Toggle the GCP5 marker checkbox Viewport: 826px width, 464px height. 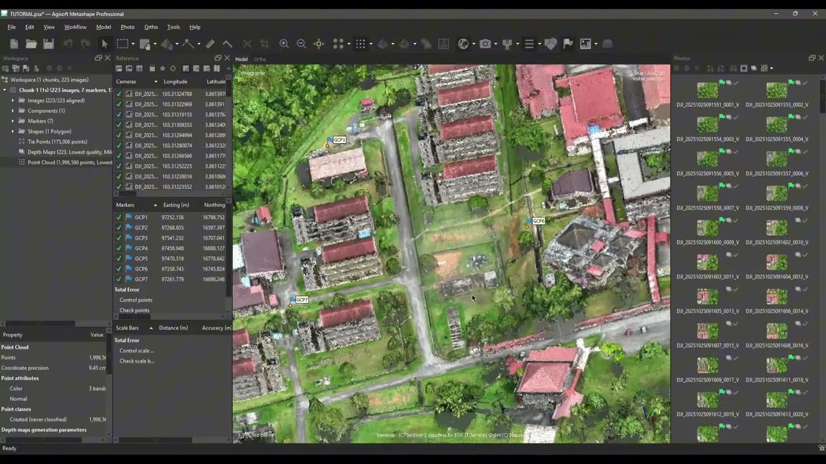tap(119, 258)
